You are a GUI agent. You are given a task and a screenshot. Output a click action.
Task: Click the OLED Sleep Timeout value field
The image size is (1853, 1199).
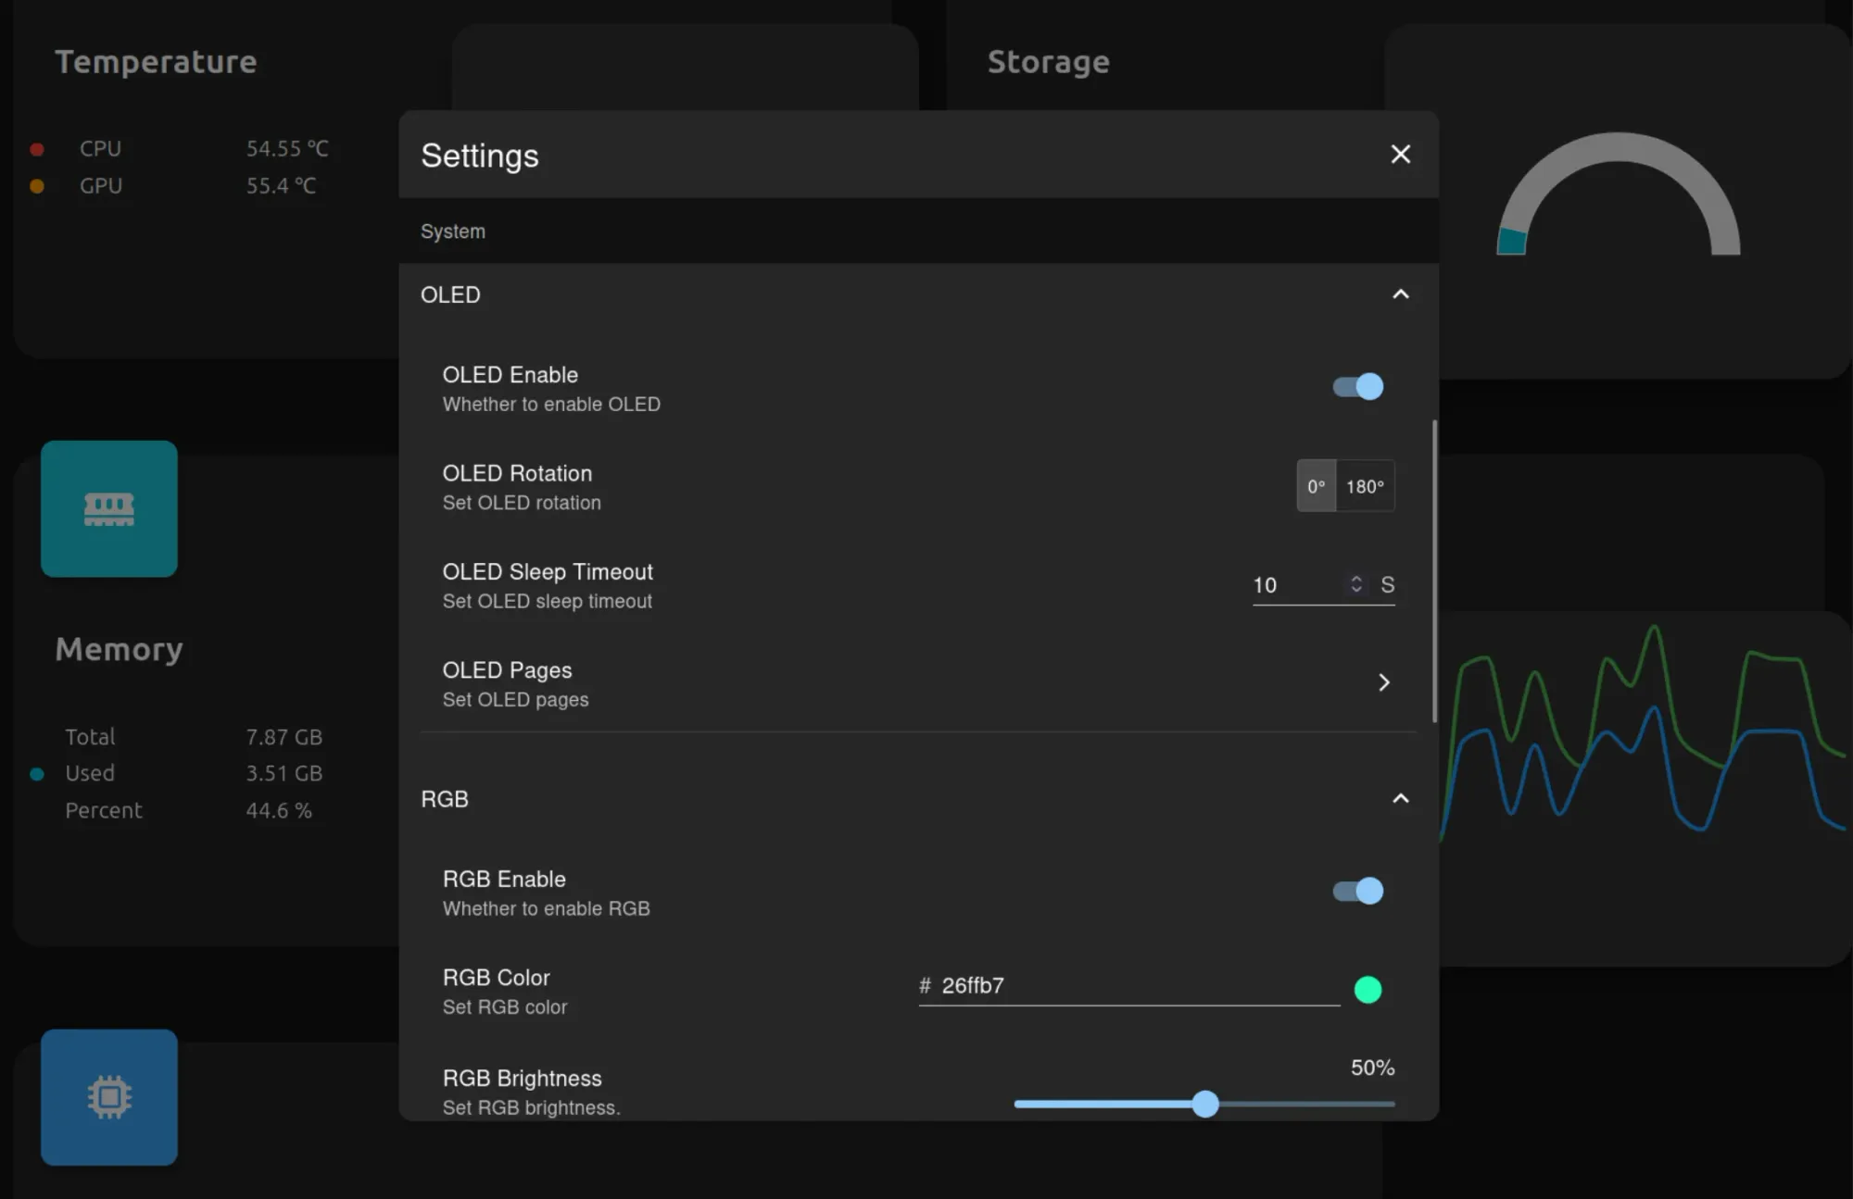(1297, 585)
